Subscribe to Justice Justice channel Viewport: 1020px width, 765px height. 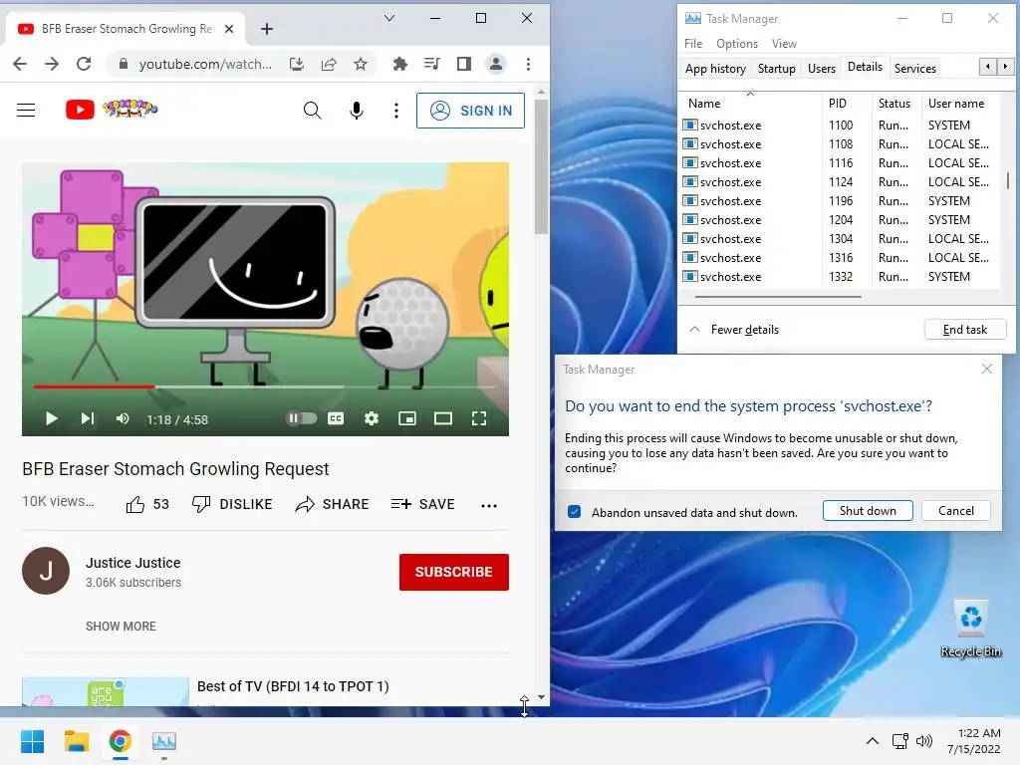tap(454, 572)
